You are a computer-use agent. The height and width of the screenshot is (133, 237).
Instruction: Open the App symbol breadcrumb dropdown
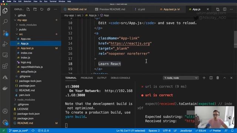(x=104, y=16)
